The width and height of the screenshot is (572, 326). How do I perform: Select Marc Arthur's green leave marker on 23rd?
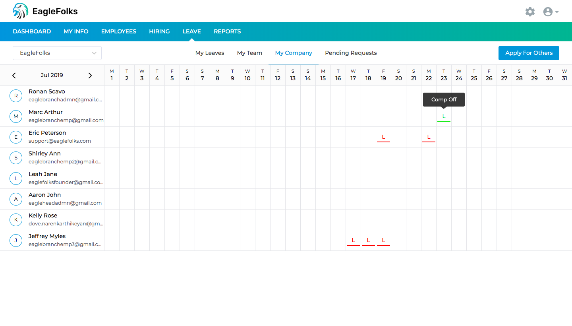[x=444, y=117]
